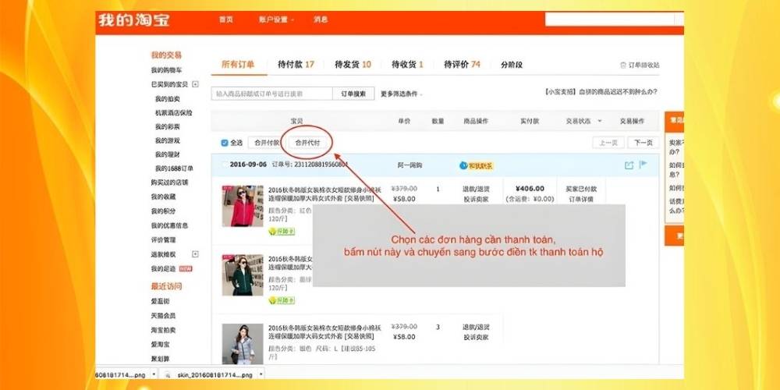Click the order recycle bin trash icon
This screenshot has height=390, width=780.
(x=622, y=65)
